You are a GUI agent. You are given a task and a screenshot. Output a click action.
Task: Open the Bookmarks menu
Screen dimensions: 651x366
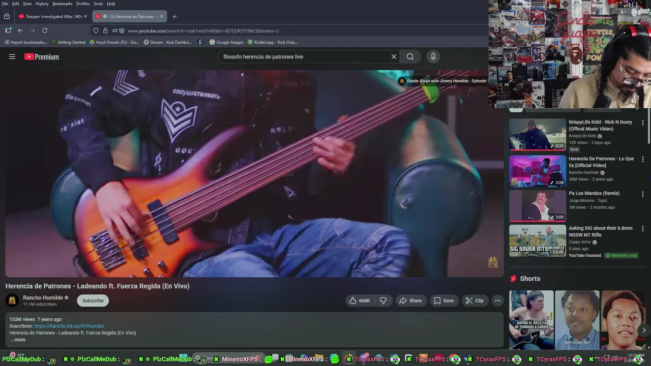coord(63,4)
